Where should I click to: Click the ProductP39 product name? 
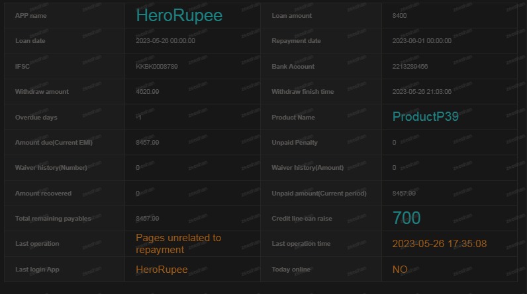[x=425, y=117]
